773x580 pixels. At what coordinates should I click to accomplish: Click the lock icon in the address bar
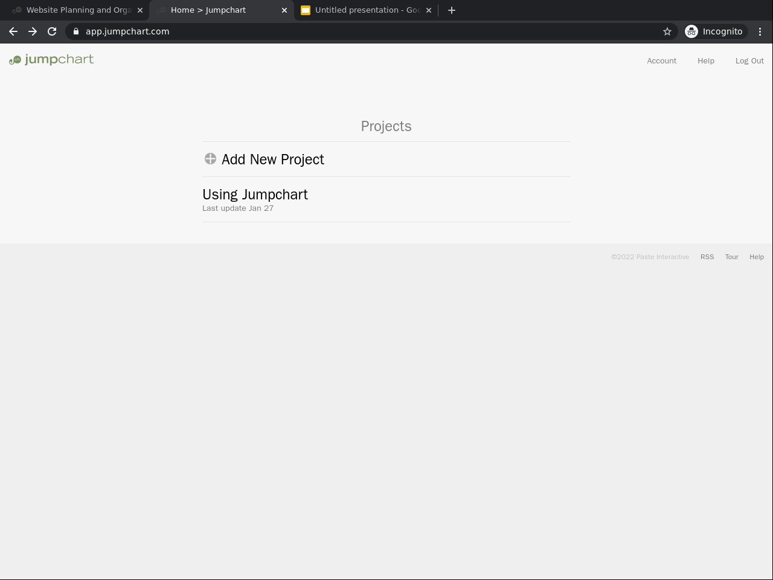pyautogui.click(x=76, y=31)
